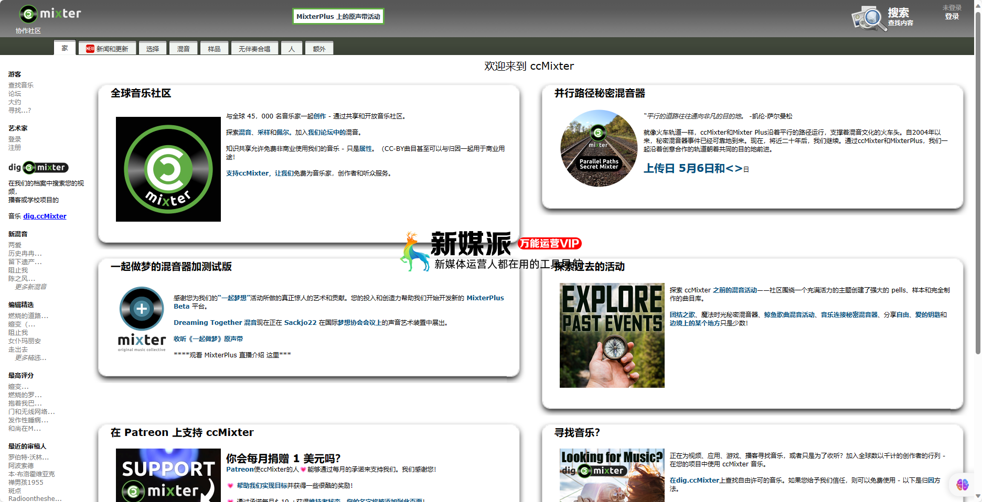Open the Support mixter Patreon image
982x502 pixels.
pyautogui.click(x=168, y=475)
